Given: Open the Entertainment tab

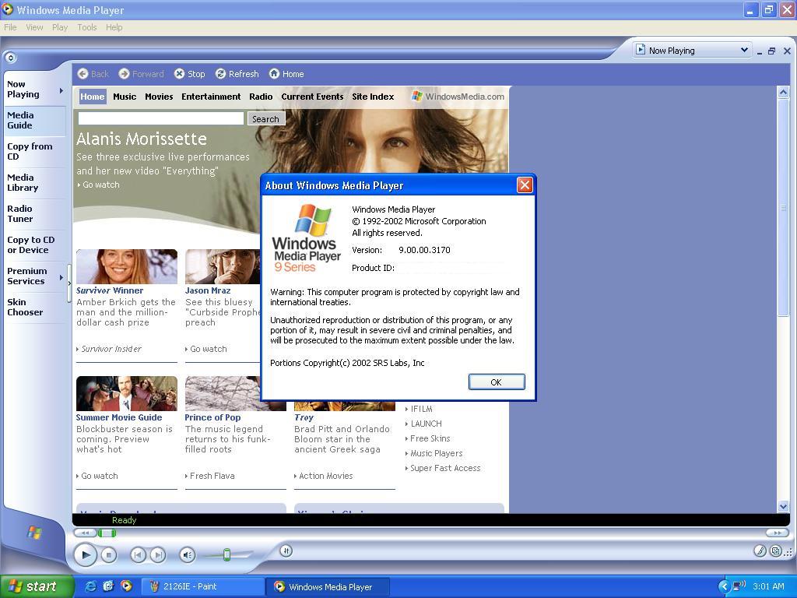Looking at the screenshot, I should pyautogui.click(x=211, y=97).
